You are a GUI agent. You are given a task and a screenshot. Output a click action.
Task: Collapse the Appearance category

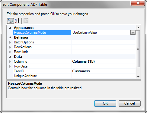click(x=10, y=28)
